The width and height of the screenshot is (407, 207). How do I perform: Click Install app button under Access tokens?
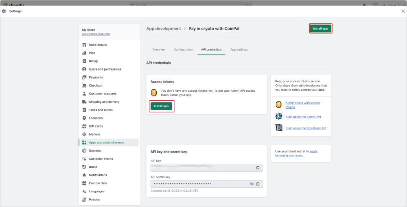point(161,106)
